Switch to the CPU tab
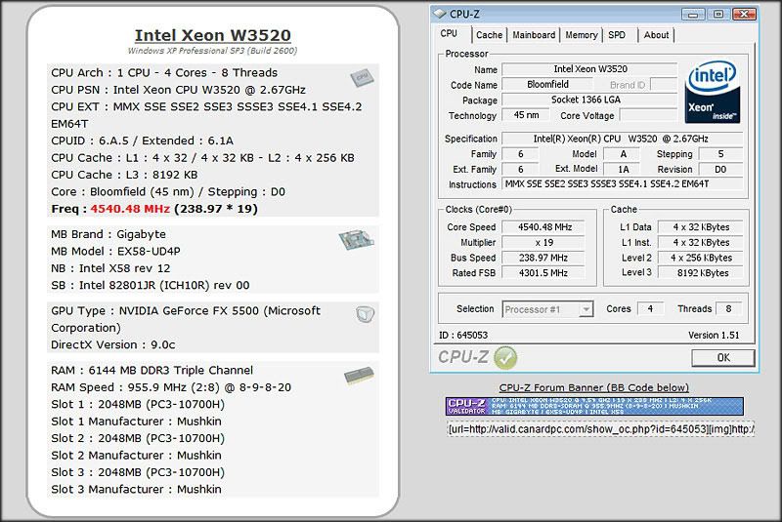Viewport: 782px width, 522px height. (449, 34)
